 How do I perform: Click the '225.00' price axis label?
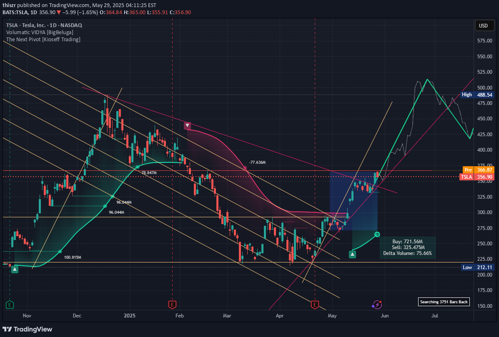coord(485,259)
